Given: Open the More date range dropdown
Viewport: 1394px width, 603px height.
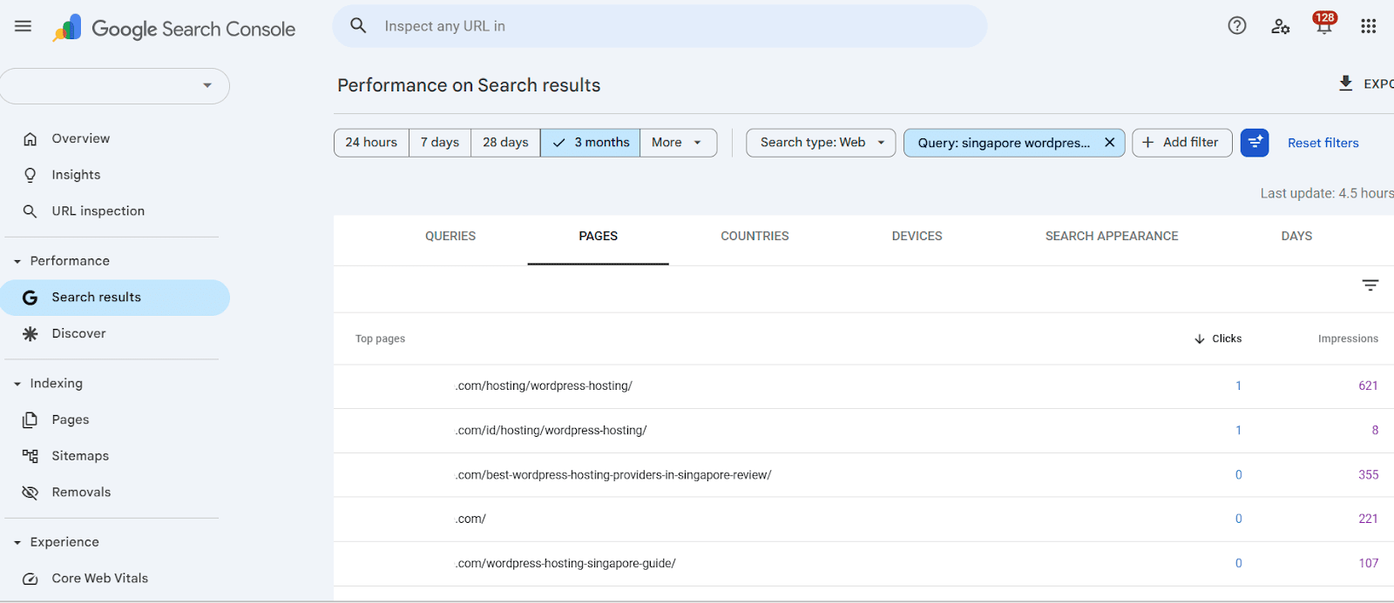Looking at the screenshot, I should pyautogui.click(x=678, y=143).
